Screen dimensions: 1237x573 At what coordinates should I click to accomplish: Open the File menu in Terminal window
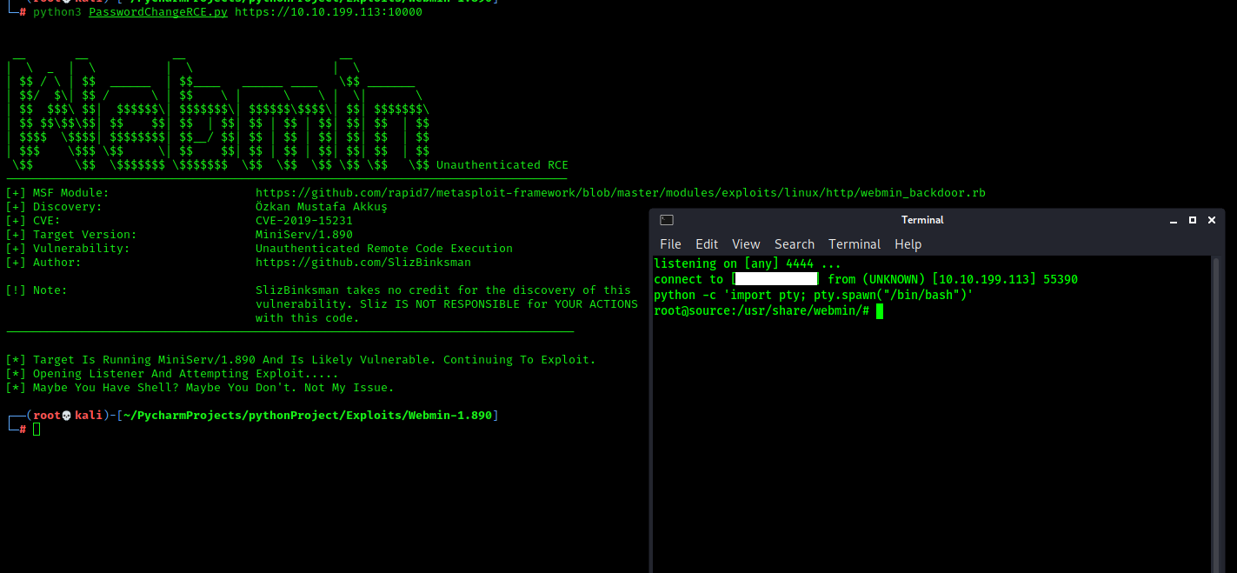tap(670, 244)
